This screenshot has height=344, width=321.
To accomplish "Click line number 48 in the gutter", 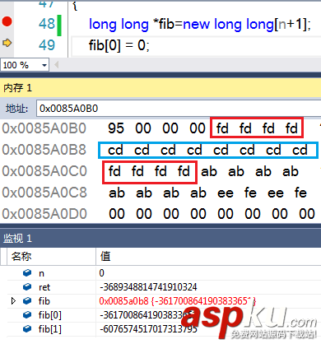I will 47,24.
